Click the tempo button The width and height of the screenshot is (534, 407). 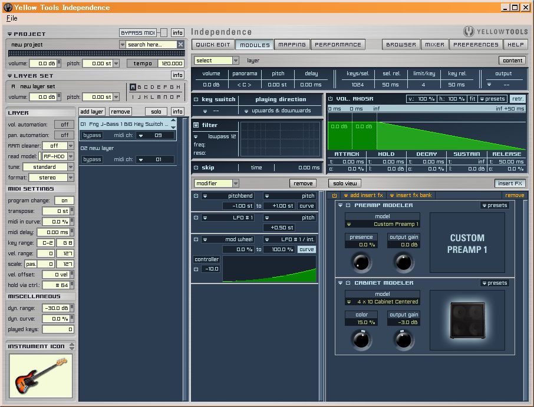tap(143, 64)
